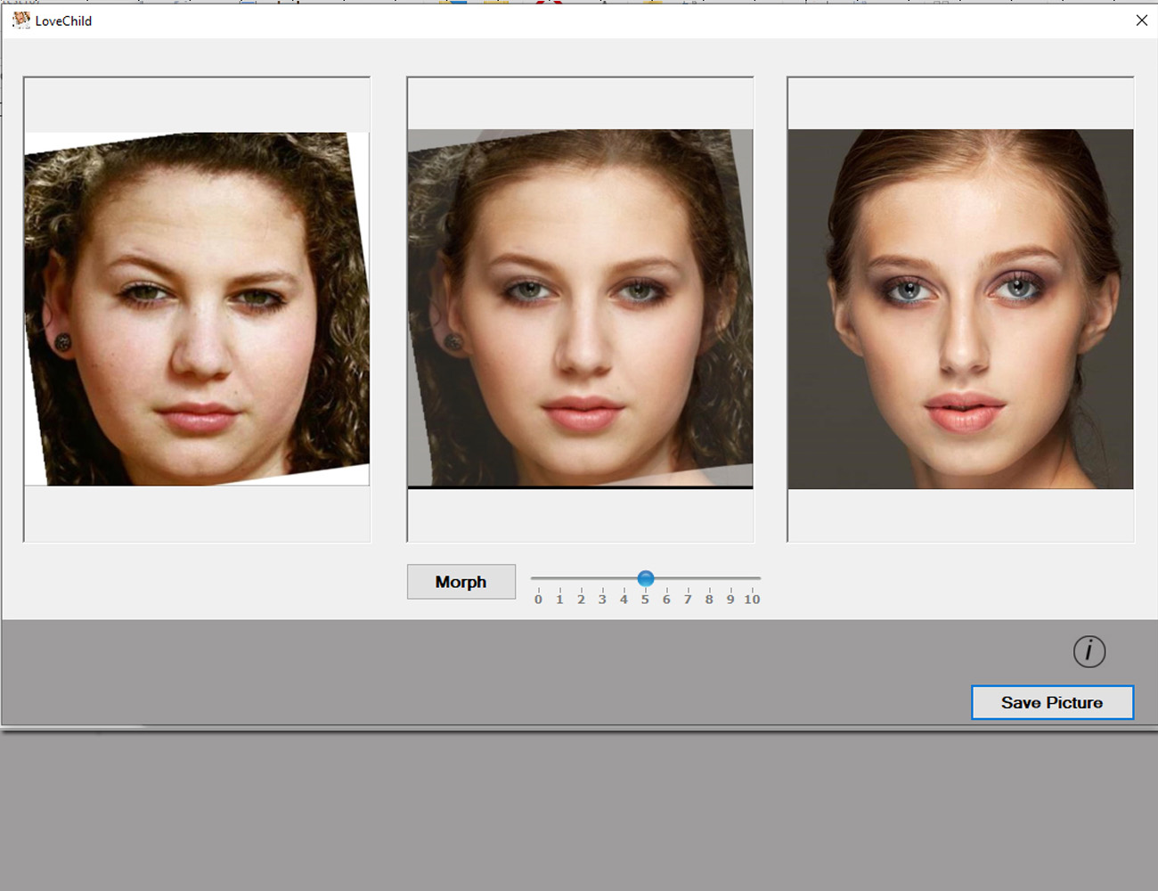Click the middle morphed result image
The height and width of the screenshot is (891, 1158).
[x=580, y=308]
